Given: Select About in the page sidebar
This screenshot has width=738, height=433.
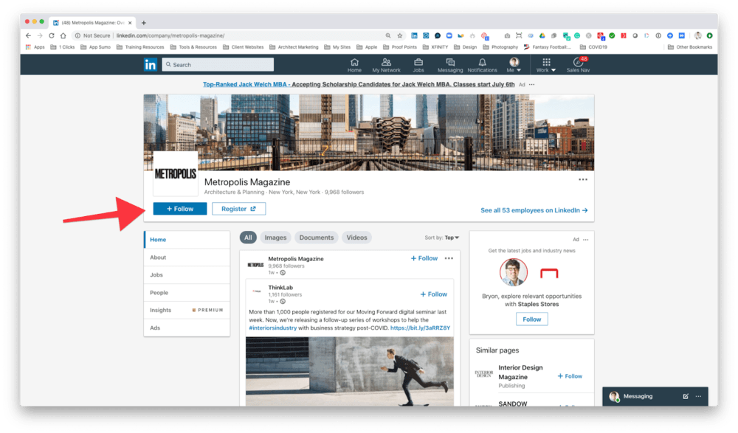Looking at the screenshot, I should coord(187,257).
